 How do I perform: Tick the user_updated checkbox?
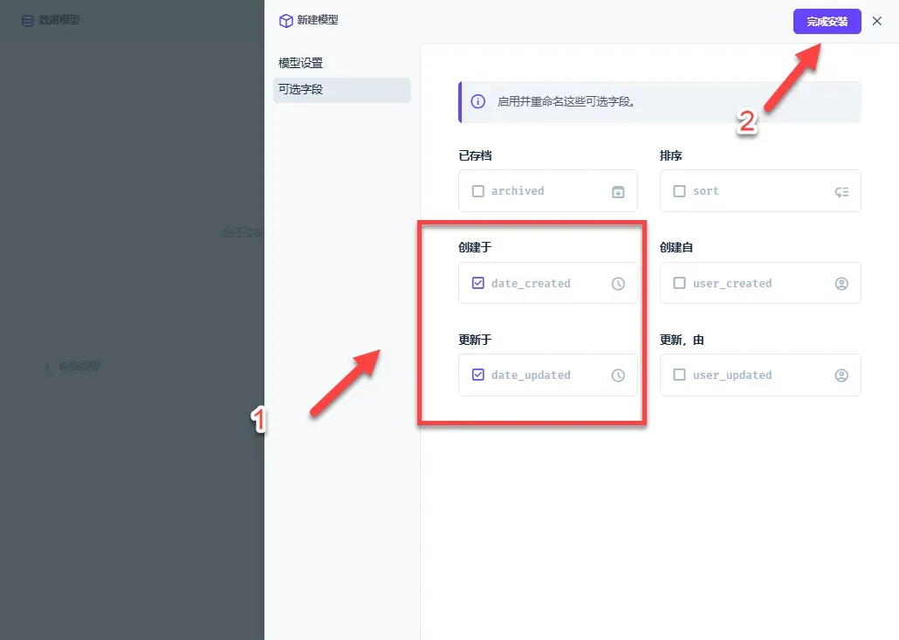[679, 375]
